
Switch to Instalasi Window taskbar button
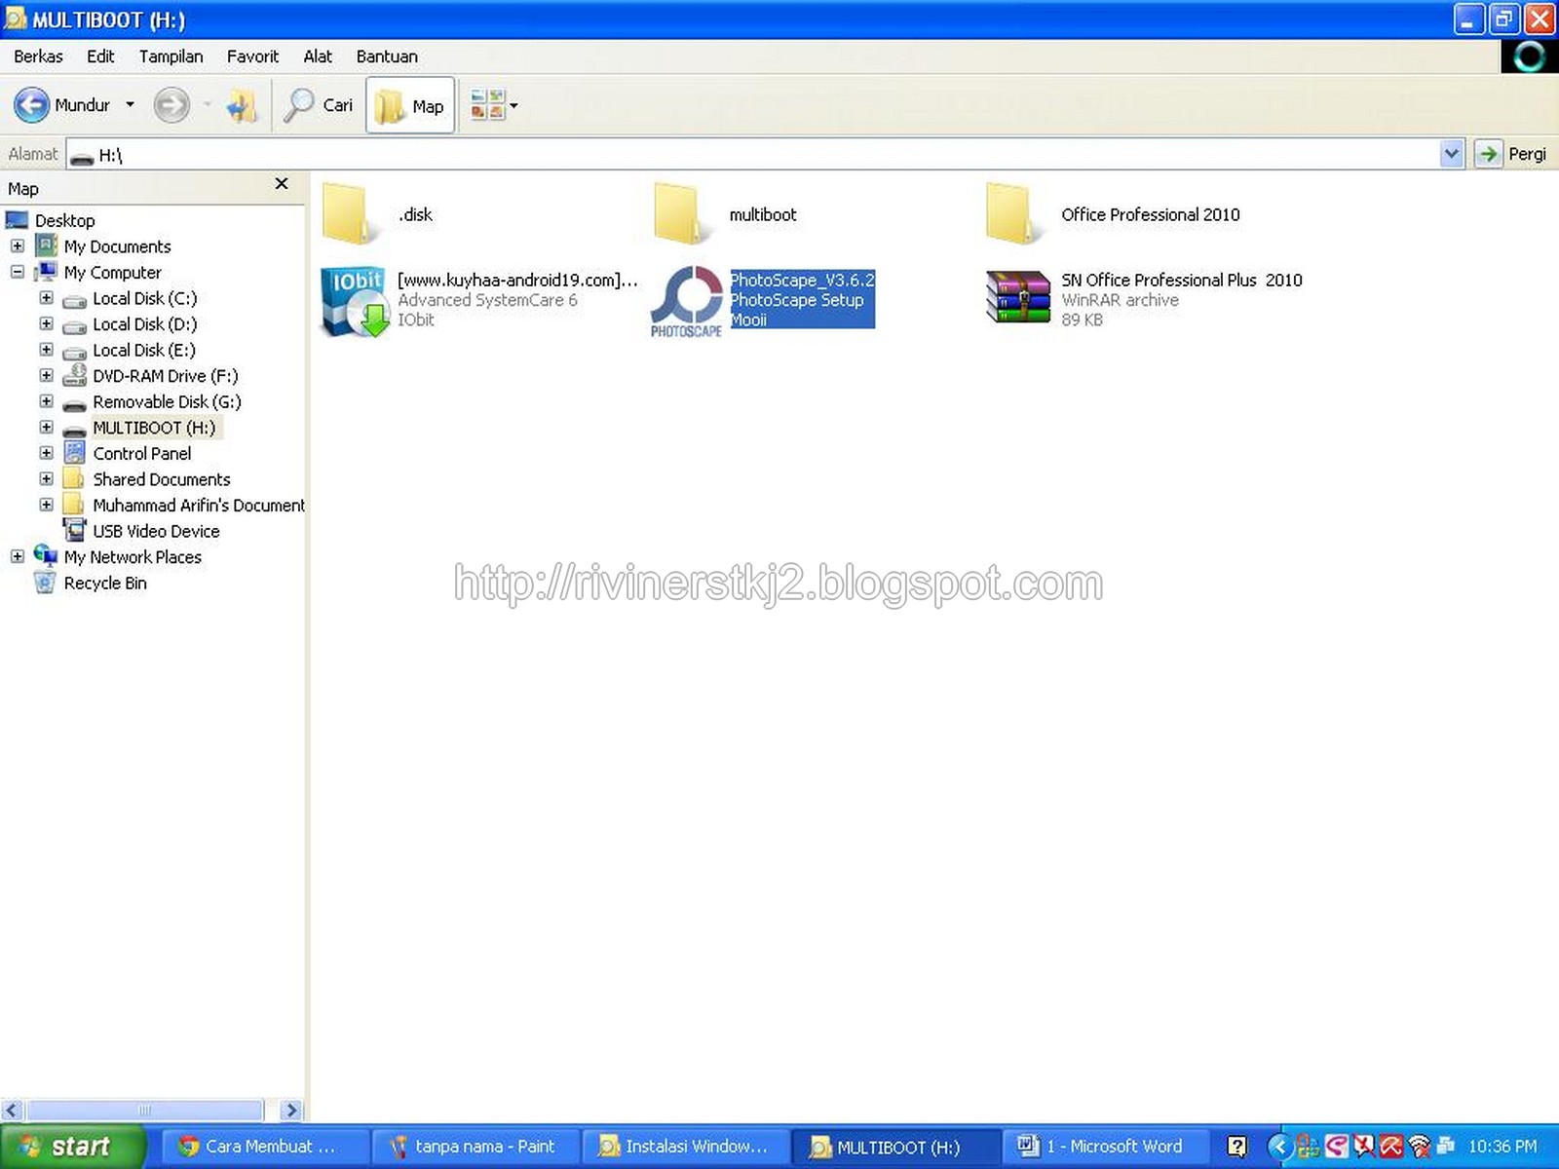click(686, 1147)
